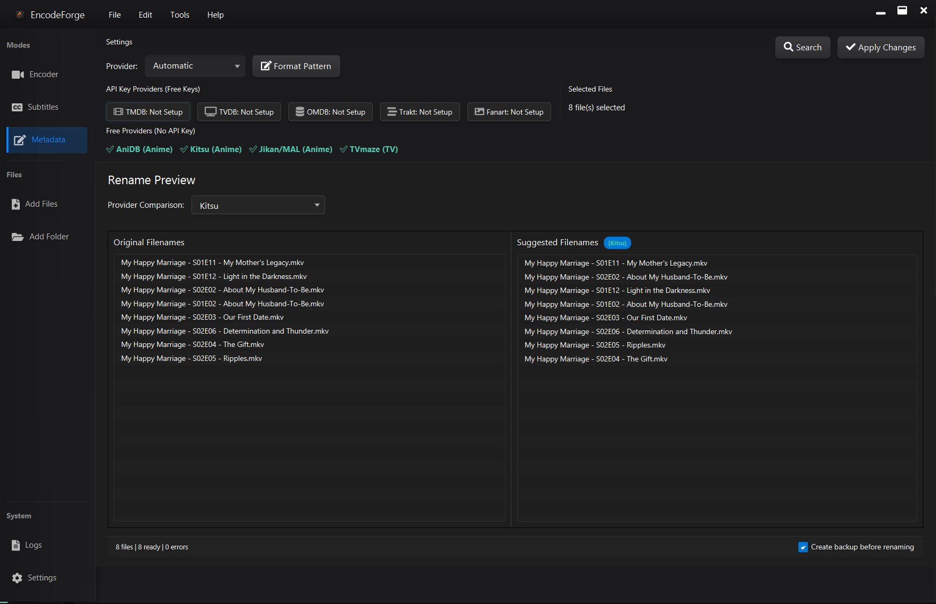Click the Subtitles CC icon

coord(17,107)
